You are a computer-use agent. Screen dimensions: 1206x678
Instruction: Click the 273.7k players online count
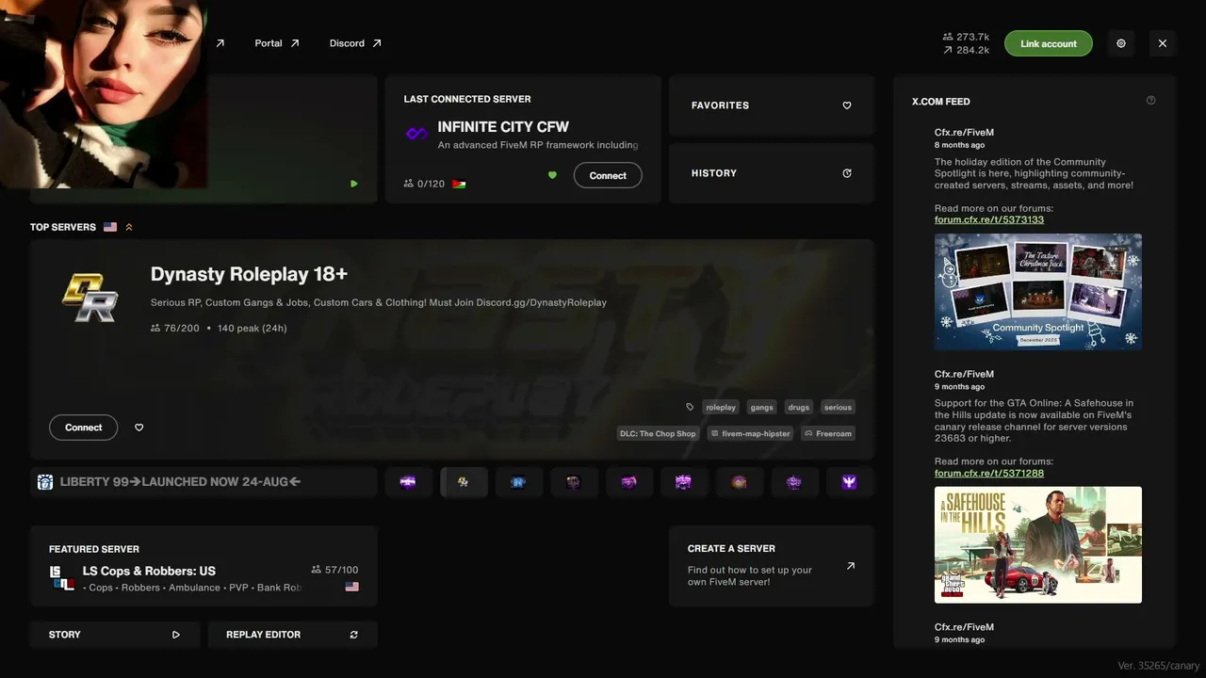tap(966, 37)
